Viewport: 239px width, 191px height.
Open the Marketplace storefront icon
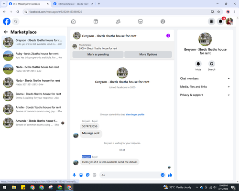(141, 21)
